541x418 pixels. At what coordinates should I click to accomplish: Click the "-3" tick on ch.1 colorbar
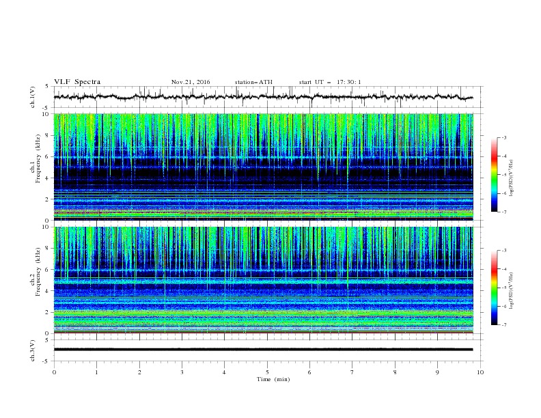click(x=503, y=137)
